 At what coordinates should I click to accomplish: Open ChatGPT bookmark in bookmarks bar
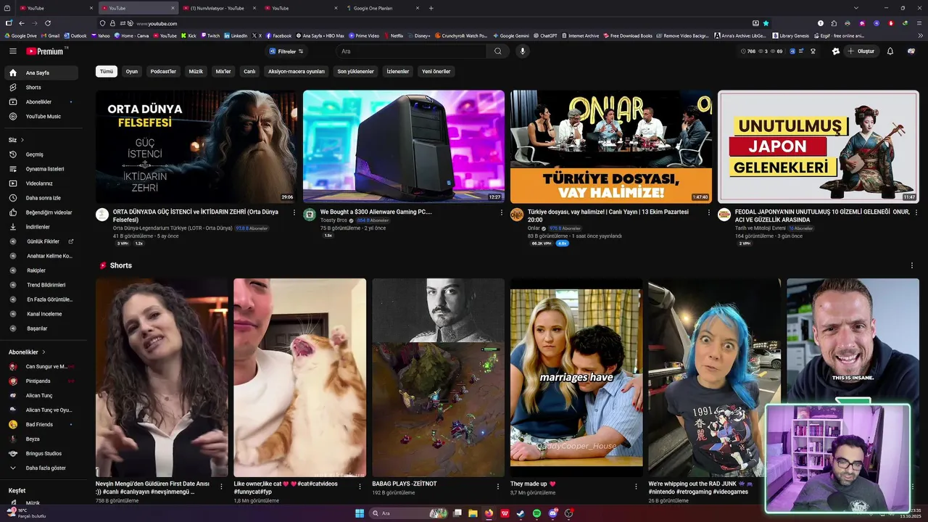545,36
